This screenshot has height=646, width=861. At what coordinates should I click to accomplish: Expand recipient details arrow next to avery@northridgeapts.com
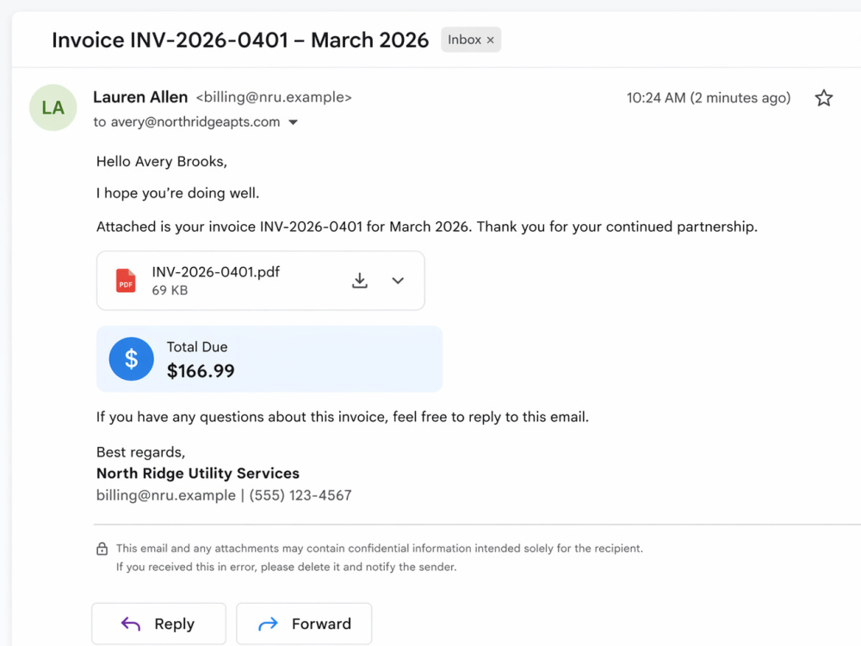(x=294, y=122)
